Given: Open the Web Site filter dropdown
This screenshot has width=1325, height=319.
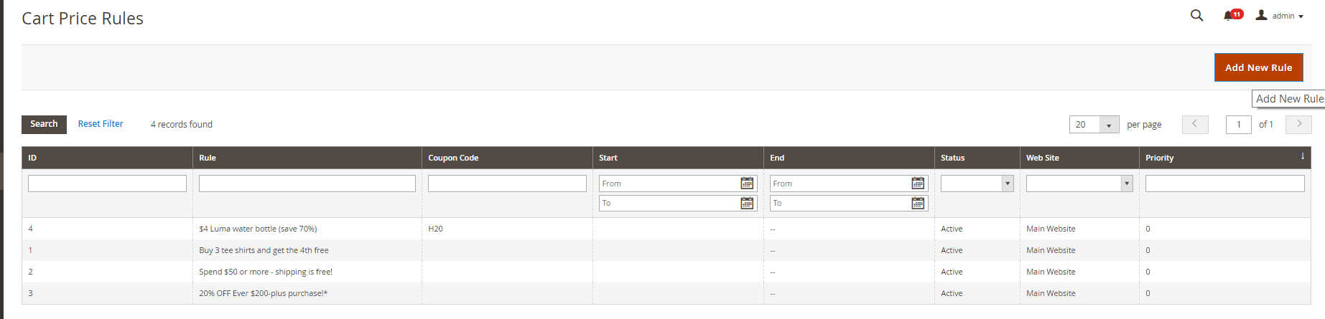Looking at the screenshot, I should [x=1079, y=184].
